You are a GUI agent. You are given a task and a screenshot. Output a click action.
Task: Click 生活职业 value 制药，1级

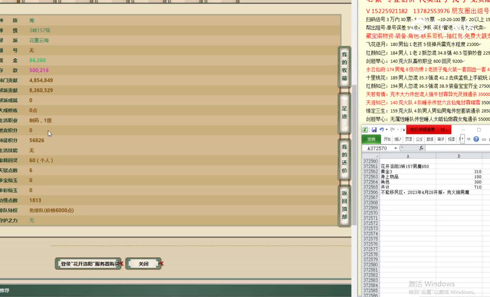coord(40,120)
